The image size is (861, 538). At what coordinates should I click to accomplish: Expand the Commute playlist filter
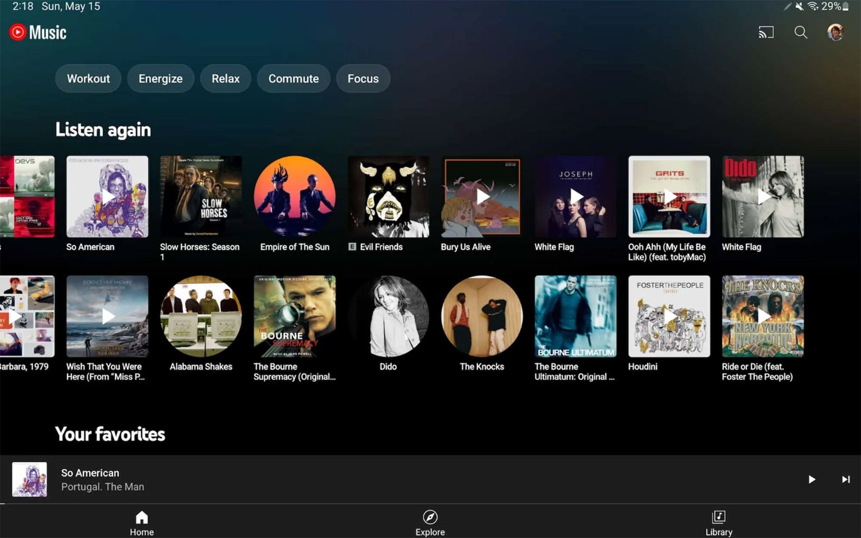point(293,78)
